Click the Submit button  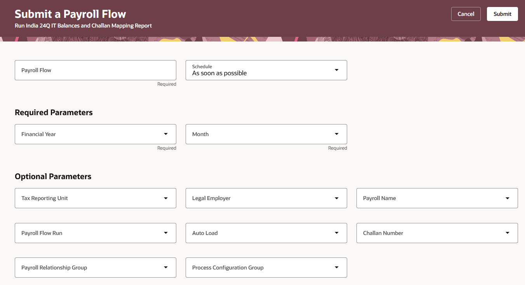(x=502, y=14)
